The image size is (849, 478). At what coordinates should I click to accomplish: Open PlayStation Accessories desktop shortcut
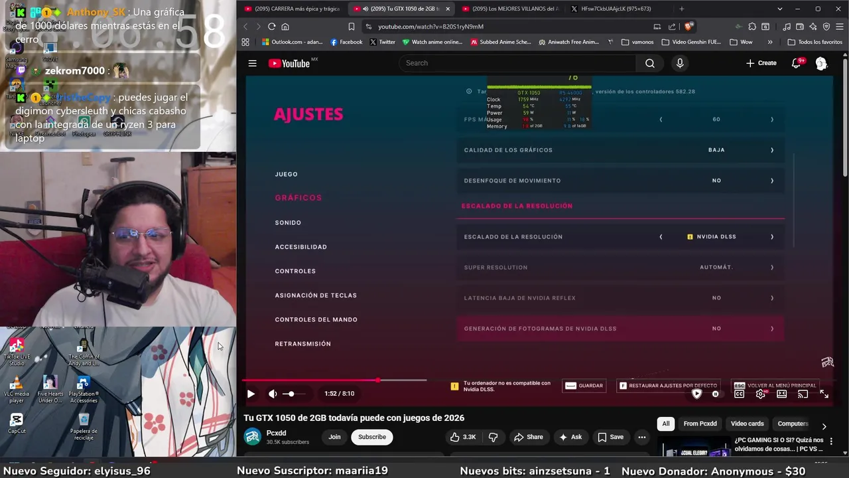pyautogui.click(x=84, y=390)
